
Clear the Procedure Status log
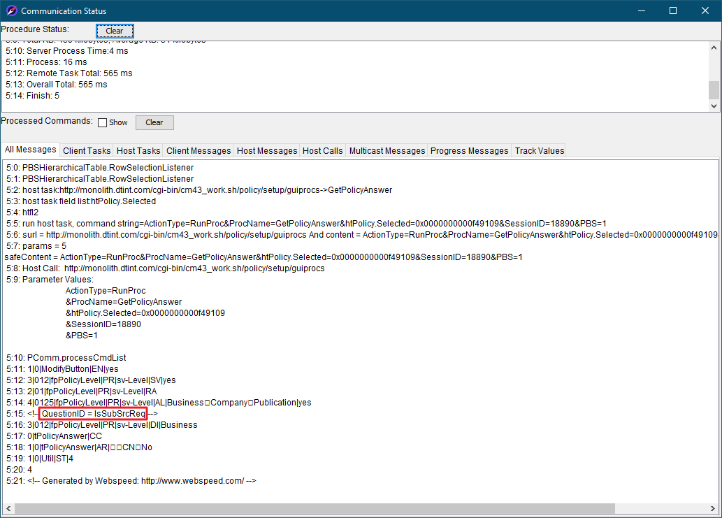pos(115,31)
